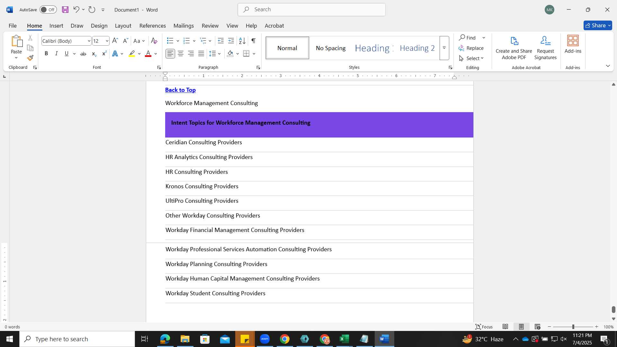Click the Redo icon

tap(92, 10)
